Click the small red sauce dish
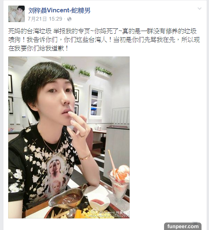209x230 pixels. click(x=97, y=203)
